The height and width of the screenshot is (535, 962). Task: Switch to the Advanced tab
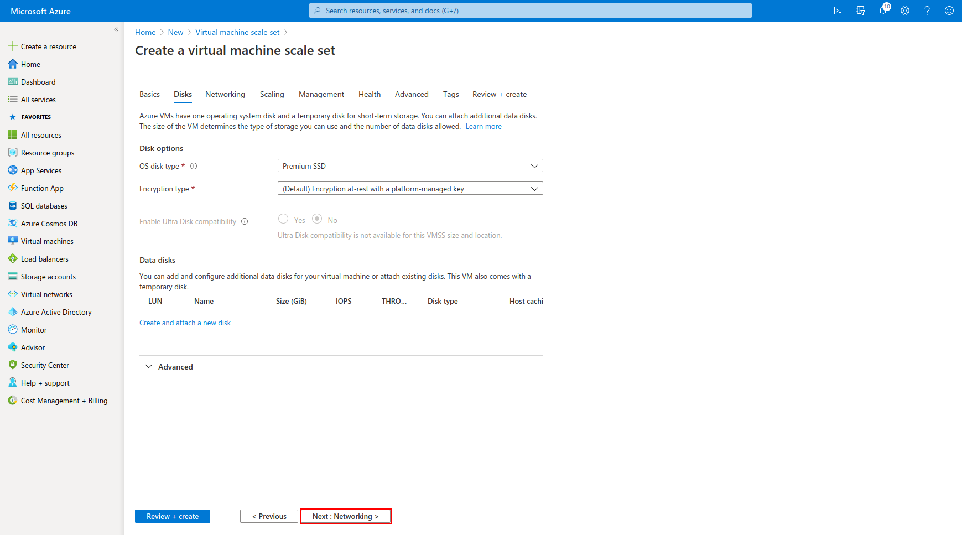(x=412, y=95)
